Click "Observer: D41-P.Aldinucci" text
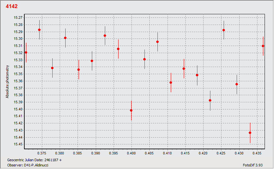This screenshot has height=169, width=274. (28, 165)
